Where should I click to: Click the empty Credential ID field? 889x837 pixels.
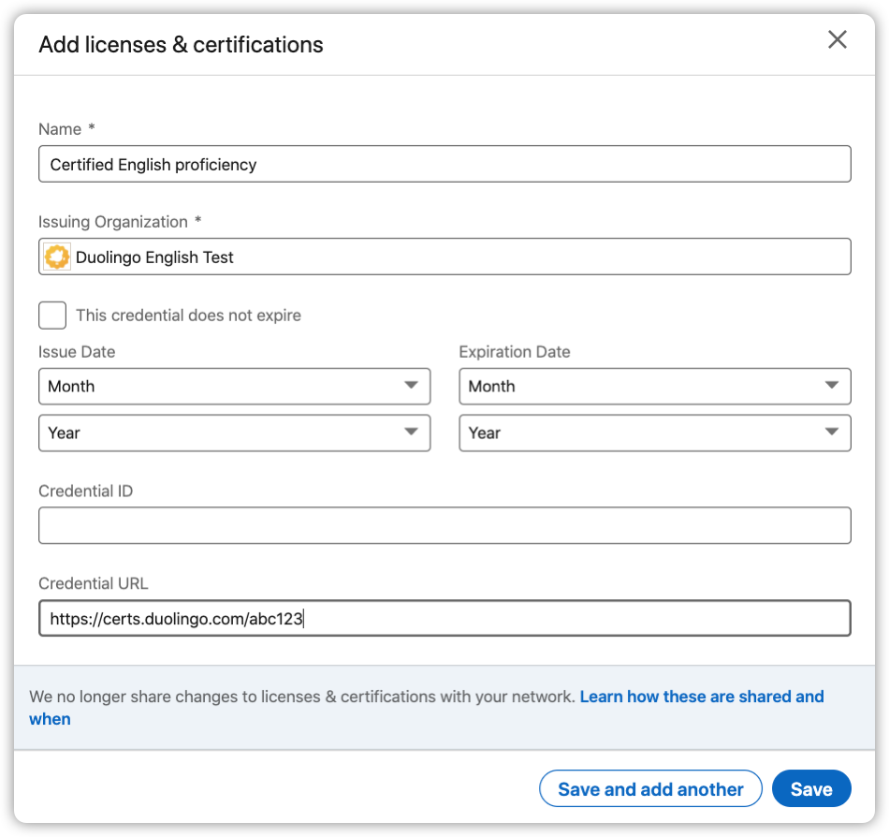[444, 525]
